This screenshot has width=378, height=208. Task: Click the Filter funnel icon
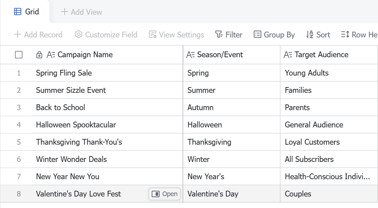click(x=219, y=35)
